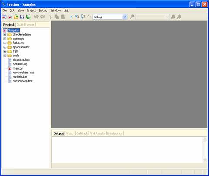Open the debug configuration dropdown

tap(125, 17)
